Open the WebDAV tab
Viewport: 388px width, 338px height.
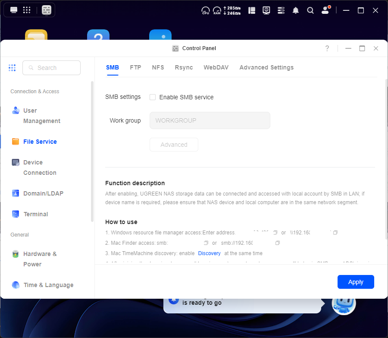[216, 67]
